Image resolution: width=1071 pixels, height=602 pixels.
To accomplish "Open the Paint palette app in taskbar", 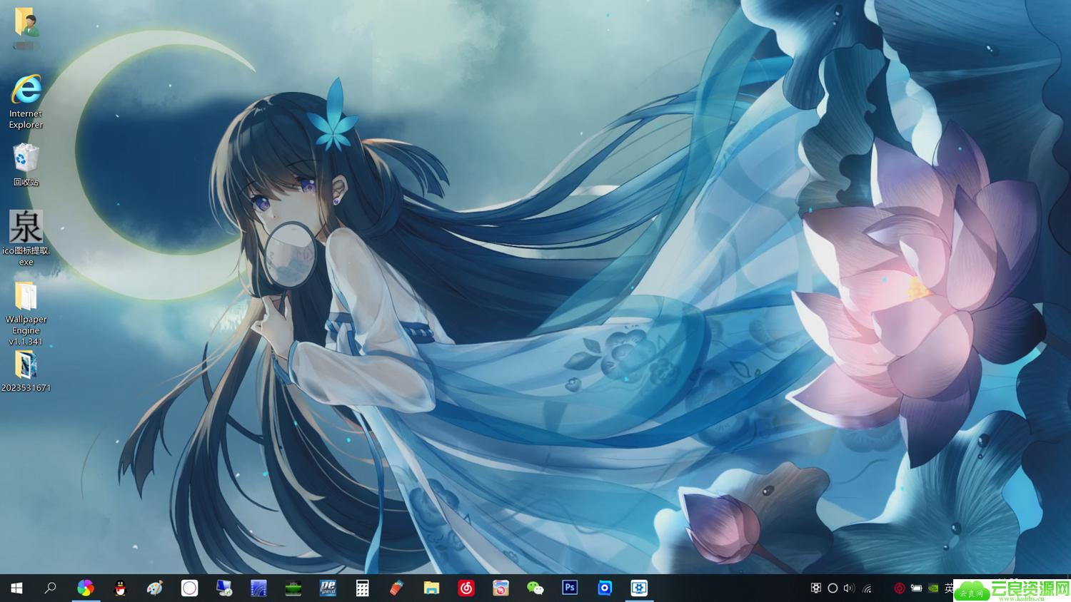I will [155, 588].
